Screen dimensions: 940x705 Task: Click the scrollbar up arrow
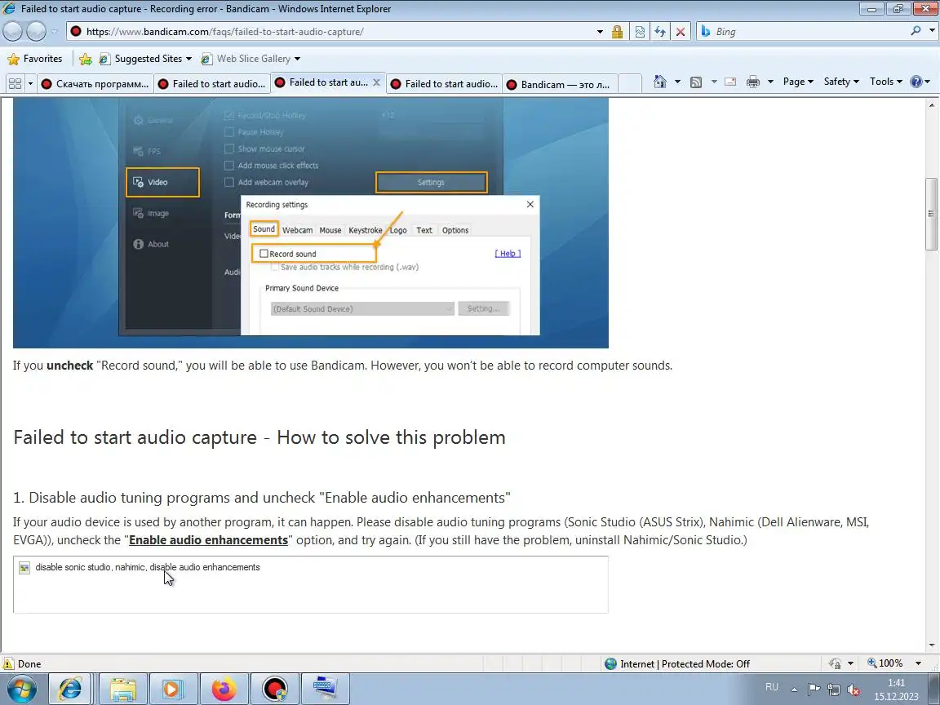(x=931, y=104)
